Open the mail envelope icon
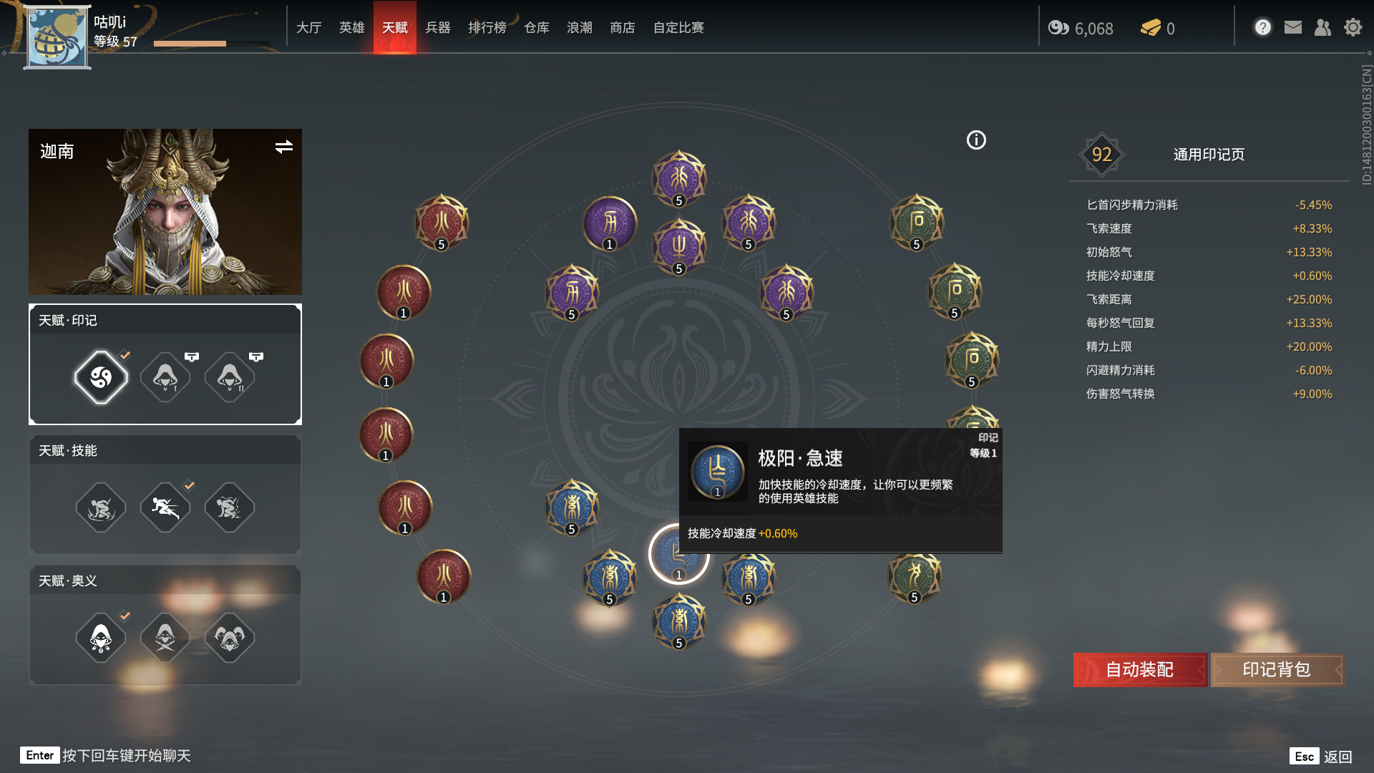Image resolution: width=1374 pixels, height=773 pixels. [x=1292, y=27]
